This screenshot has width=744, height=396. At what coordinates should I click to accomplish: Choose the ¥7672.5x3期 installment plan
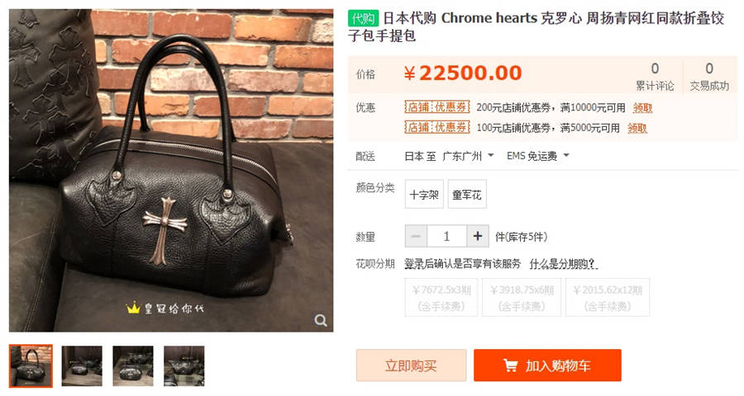coord(441,297)
